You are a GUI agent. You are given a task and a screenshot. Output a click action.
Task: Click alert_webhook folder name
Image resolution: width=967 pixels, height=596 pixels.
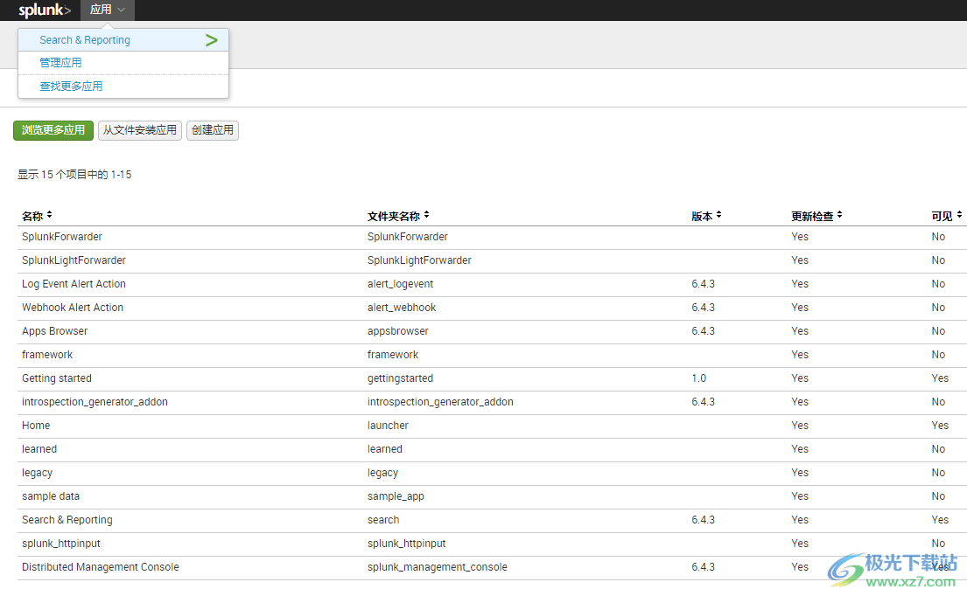pos(402,308)
